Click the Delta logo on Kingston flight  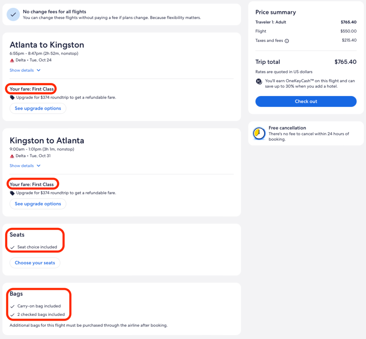click(12, 156)
